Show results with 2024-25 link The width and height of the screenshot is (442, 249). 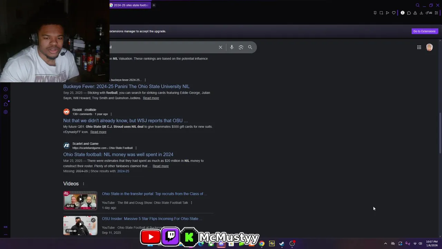[123, 171]
